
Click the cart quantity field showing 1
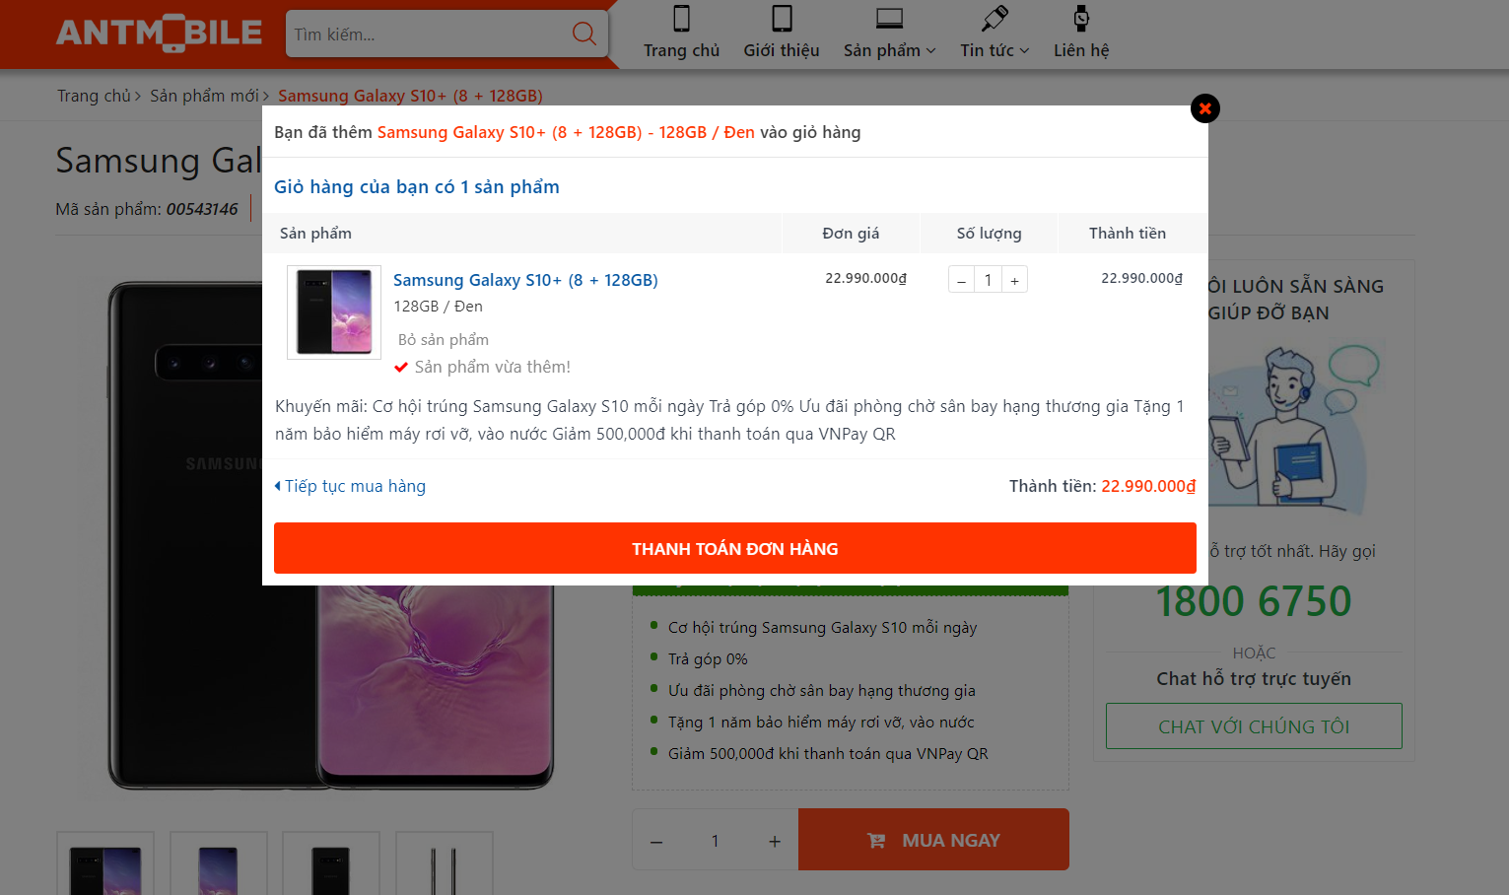[x=988, y=280]
